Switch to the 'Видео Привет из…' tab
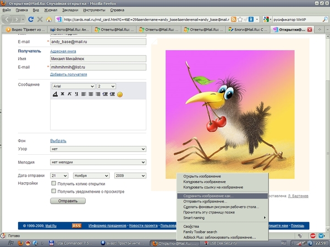This screenshot has height=247, width=330. 26,30
